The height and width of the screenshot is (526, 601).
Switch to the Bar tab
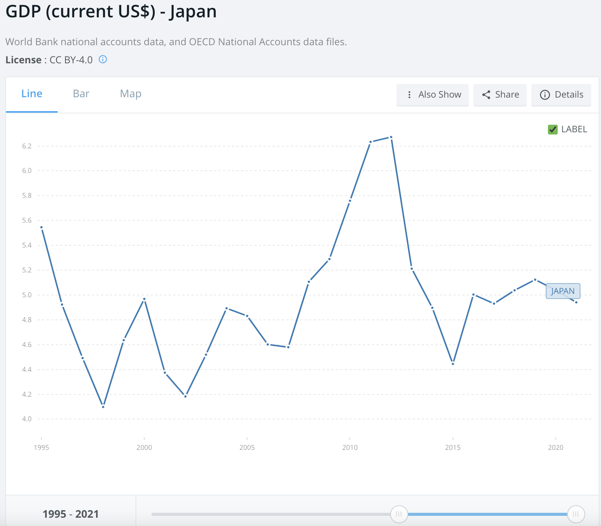click(x=81, y=94)
